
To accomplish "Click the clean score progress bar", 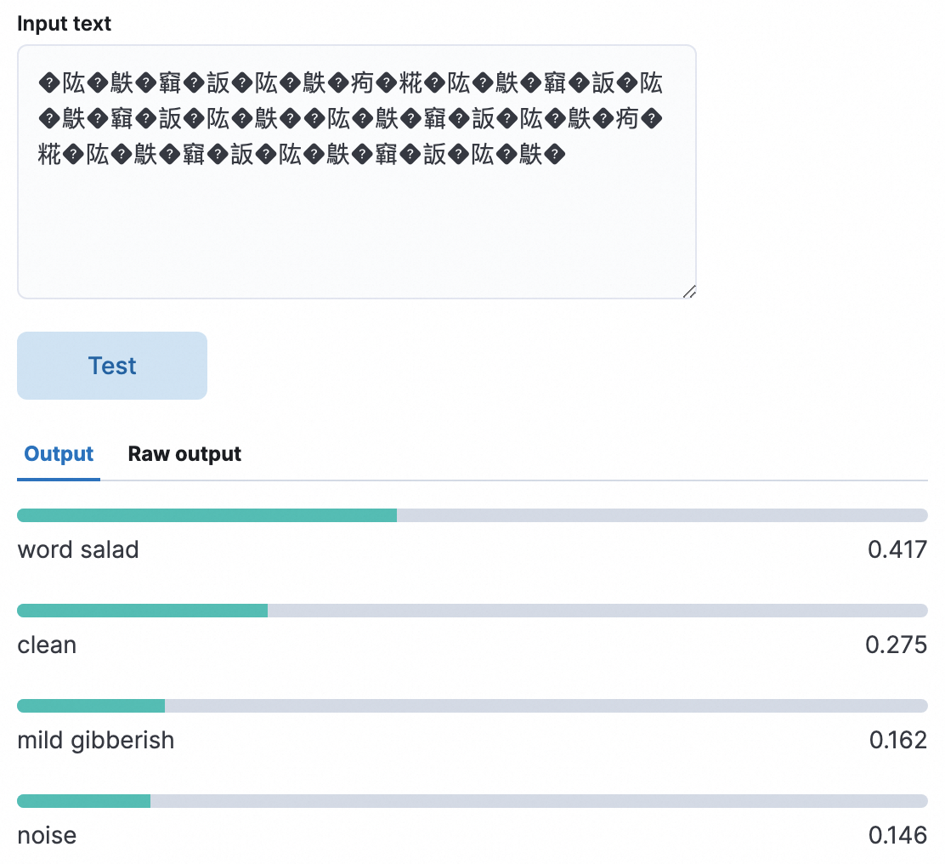I will [x=472, y=611].
